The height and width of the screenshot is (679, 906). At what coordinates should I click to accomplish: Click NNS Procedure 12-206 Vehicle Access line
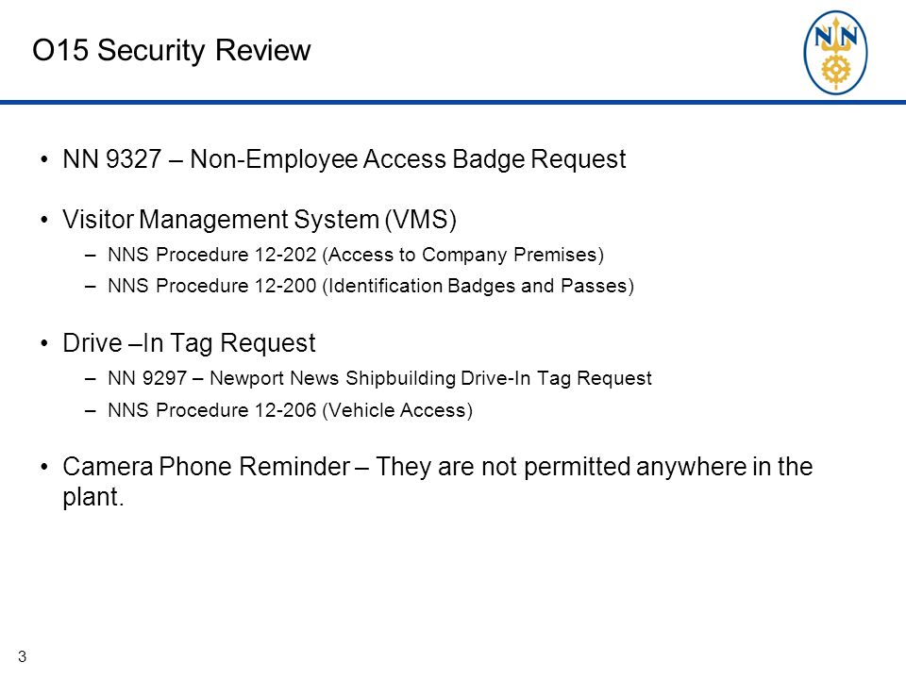click(x=290, y=410)
